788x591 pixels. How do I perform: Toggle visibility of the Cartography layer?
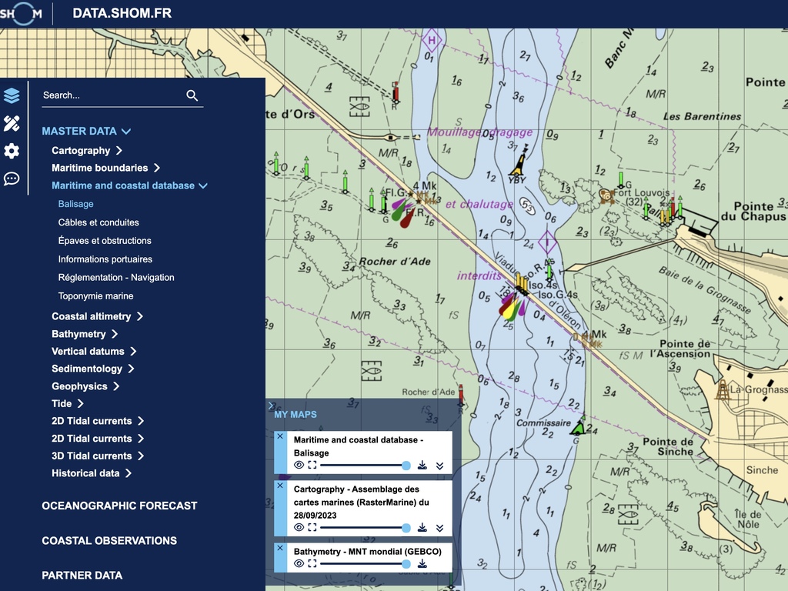[299, 527]
